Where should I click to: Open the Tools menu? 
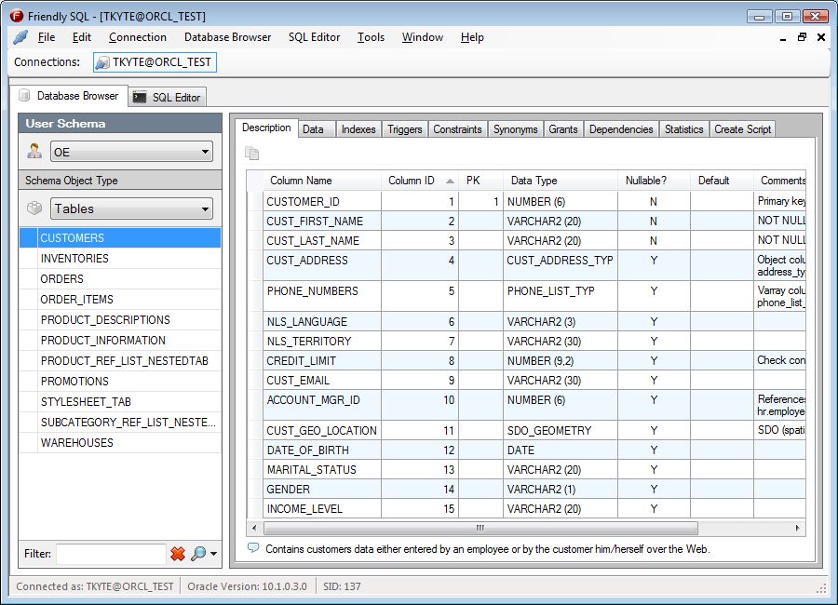(x=371, y=38)
